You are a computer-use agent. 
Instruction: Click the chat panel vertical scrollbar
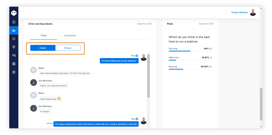(x=148, y=77)
